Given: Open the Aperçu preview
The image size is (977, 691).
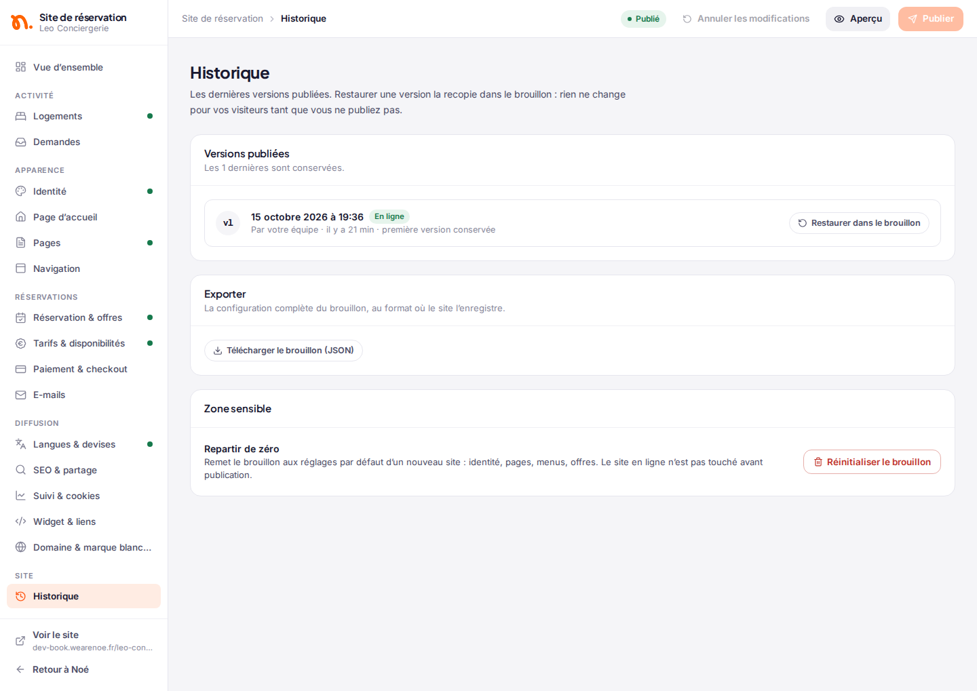Looking at the screenshot, I should [858, 19].
